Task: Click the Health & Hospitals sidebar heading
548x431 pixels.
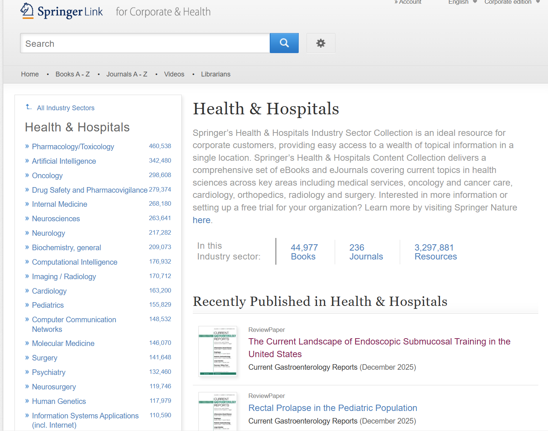Action: 77,127
